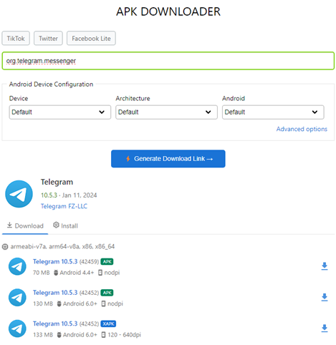
Task: Open Advanced options link
Action: [x=302, y=129]
